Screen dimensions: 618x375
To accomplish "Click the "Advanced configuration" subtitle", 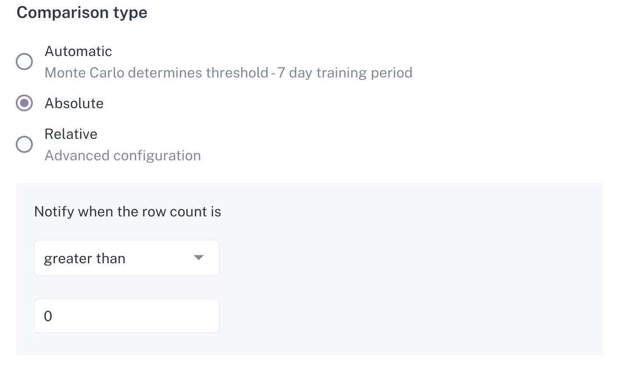I will (x=123, y=156).
